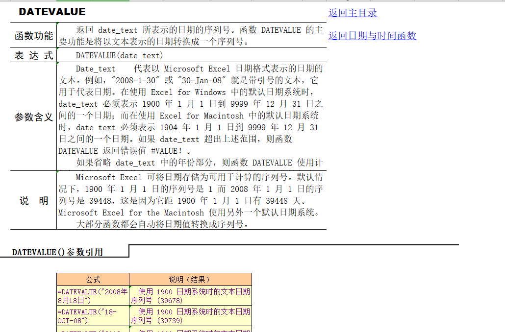Click the 说明（结果）column header
Screen dimensions: 505x332
pos(190,279)
